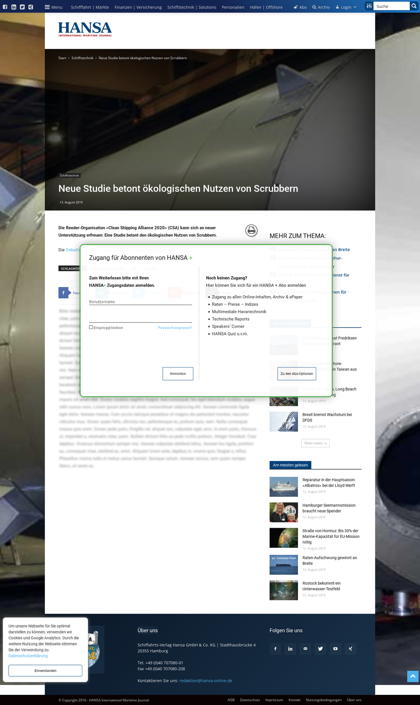The height and width of the screenshot is (705, 420).
Task: Open footer YouTube follow icon
Action: pos(335,649)
